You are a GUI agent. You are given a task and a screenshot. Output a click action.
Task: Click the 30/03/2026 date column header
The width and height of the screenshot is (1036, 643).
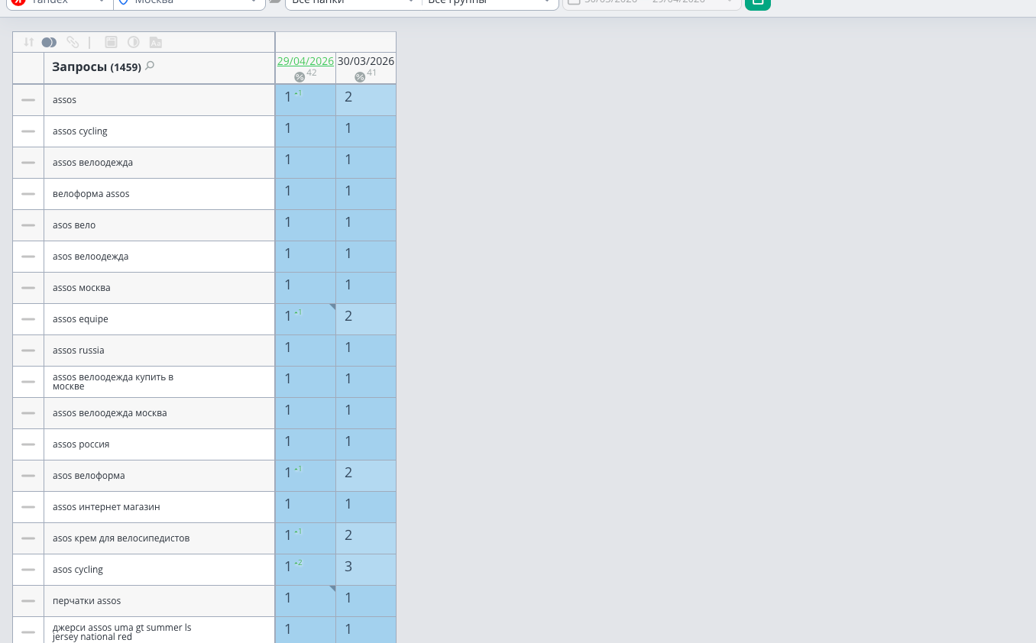366,61
